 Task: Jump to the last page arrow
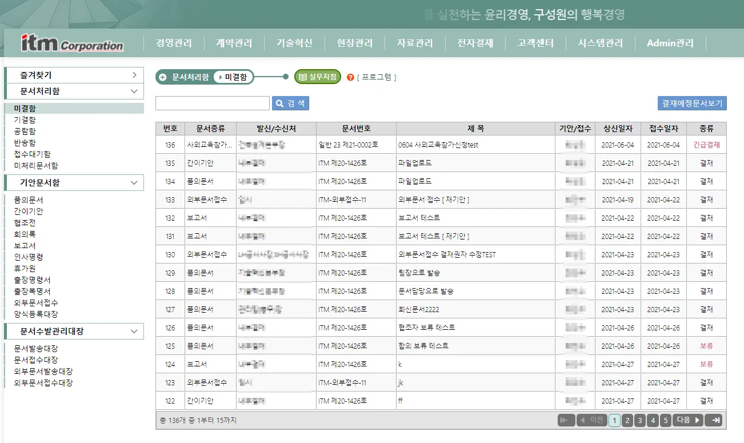(x=714, y=420)
